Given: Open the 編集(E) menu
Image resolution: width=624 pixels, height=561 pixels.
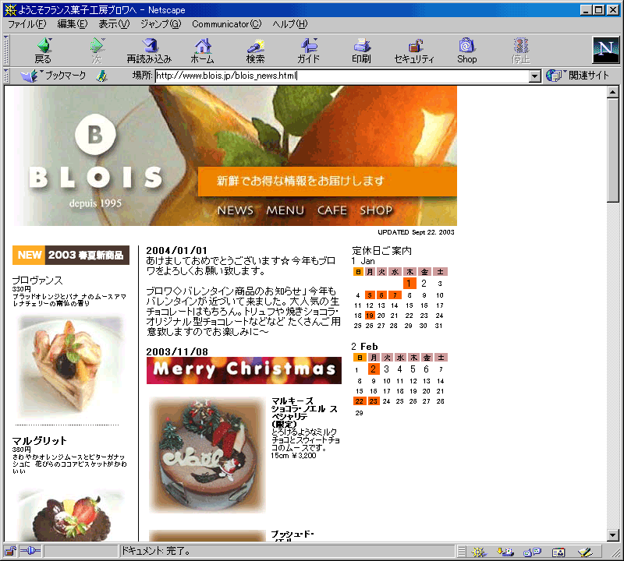Looking at the screenshot, I should [x=73, y=24].
